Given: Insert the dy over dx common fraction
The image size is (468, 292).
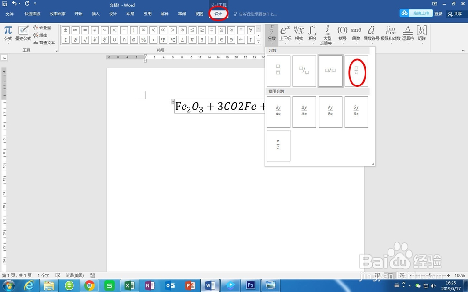Looking at the screenshot, I should tap(278, 112).
